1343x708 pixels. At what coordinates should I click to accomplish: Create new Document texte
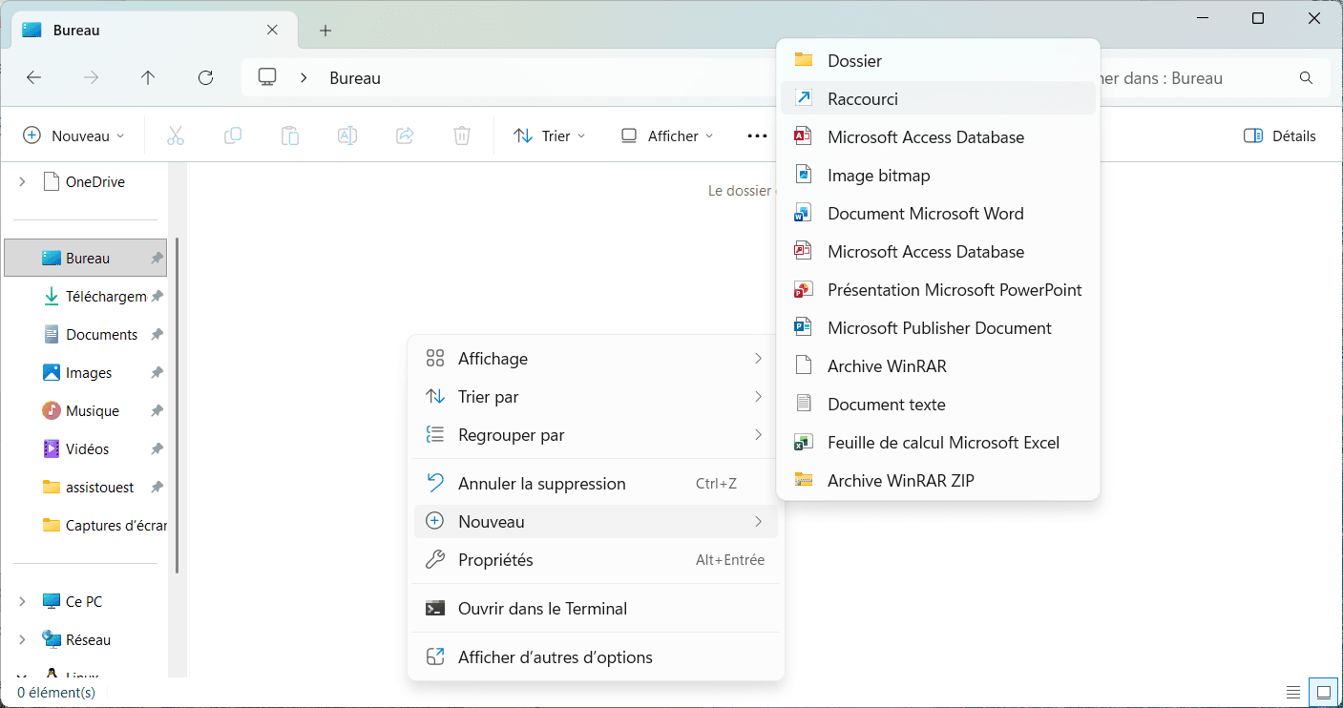(938, 405)
